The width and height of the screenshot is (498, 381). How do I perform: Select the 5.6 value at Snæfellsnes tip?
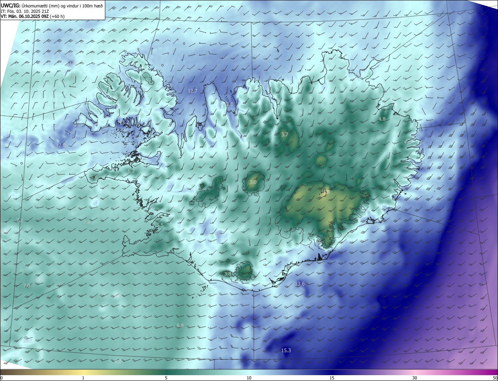94,178
